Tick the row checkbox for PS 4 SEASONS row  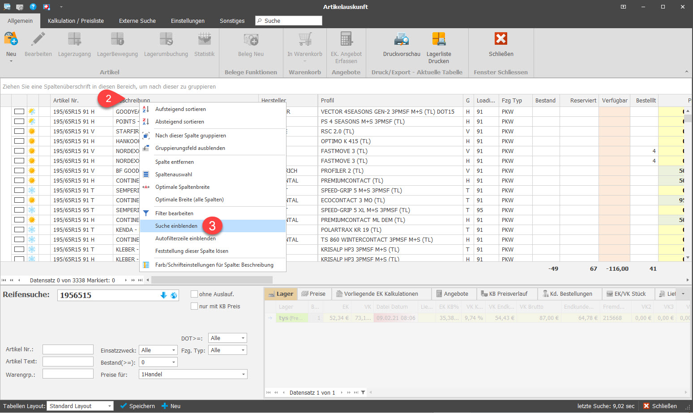pyautogui.click(x=19, y=121)
